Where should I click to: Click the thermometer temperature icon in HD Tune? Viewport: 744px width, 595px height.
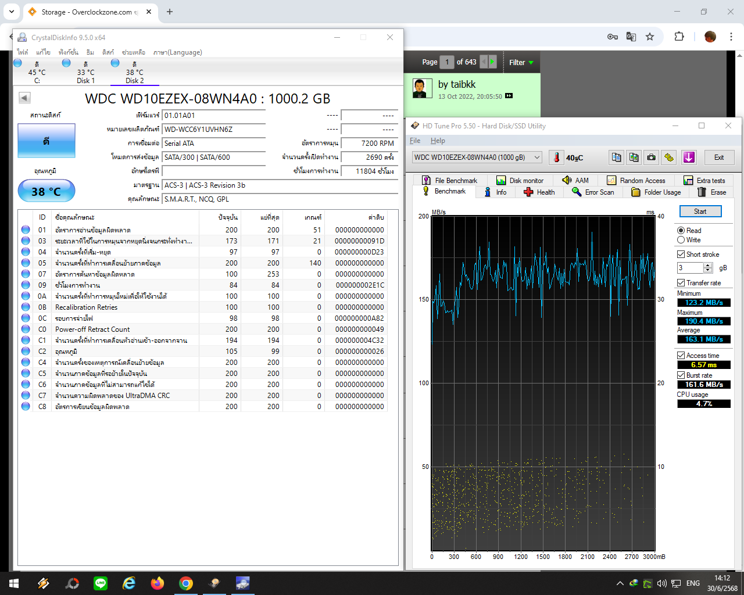click(x=556, y=157)
